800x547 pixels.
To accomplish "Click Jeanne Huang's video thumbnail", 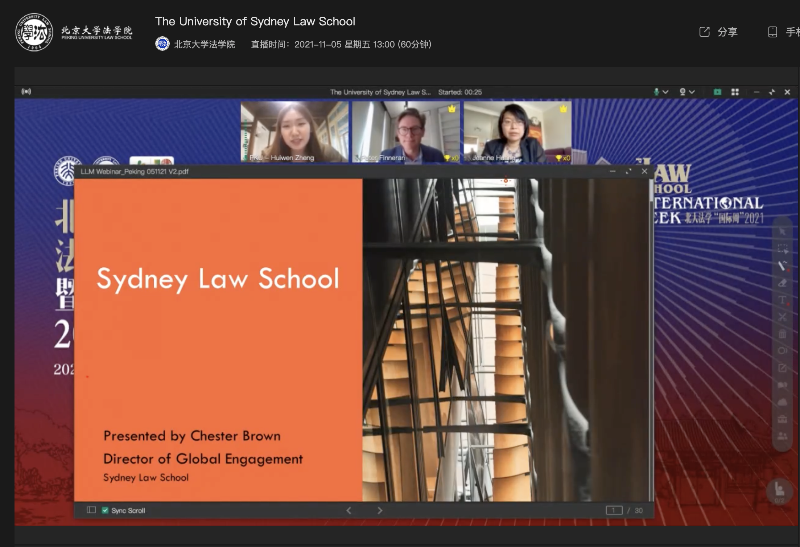I will [517, 132].
